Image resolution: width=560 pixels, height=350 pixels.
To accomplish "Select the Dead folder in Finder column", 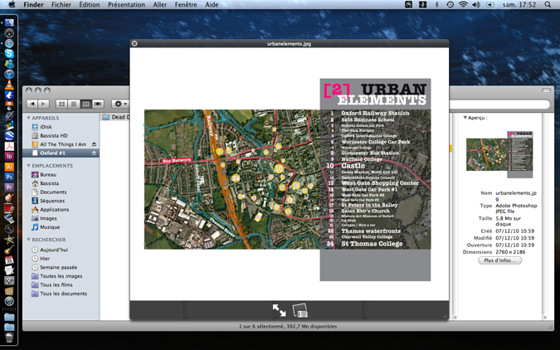I will (x=115, y=117).
